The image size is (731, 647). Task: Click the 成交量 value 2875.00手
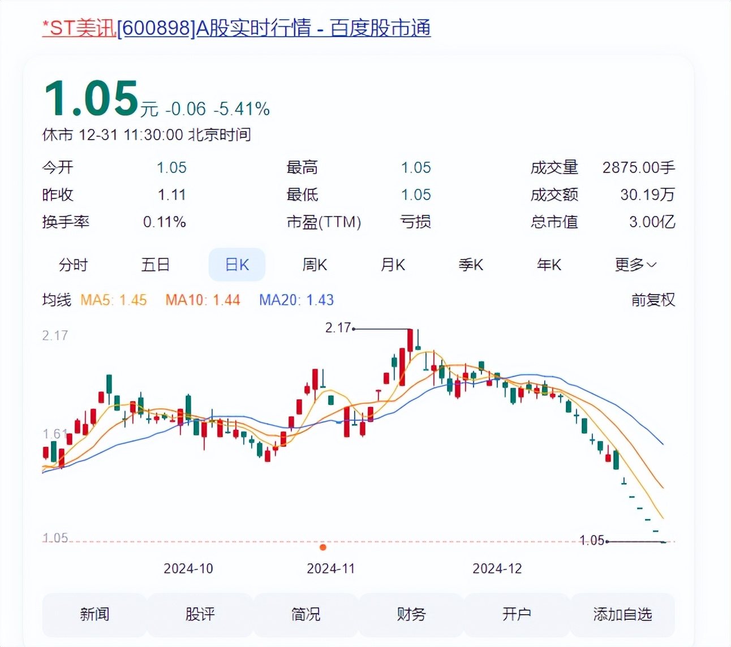coord(639,167)
